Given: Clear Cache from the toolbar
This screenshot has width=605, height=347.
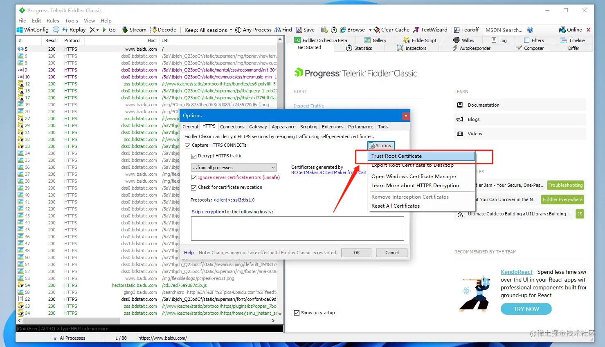Looking at the screenshot, I should [391, 30].
